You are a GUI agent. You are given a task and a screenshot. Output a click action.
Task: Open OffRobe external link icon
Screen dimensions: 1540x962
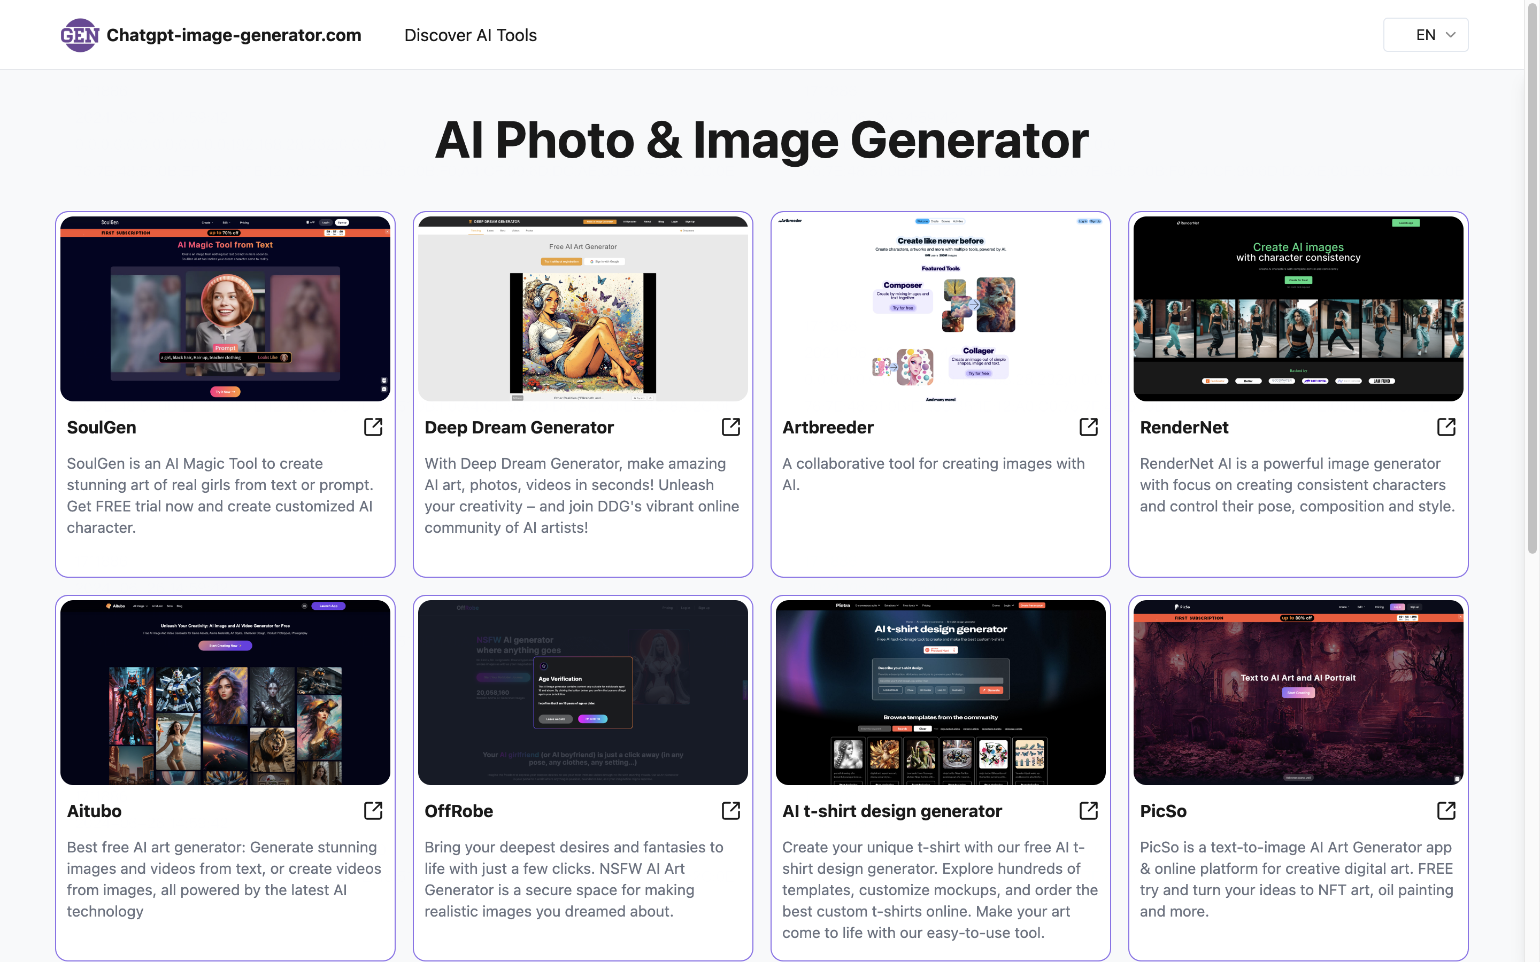[x=730, y=811]
